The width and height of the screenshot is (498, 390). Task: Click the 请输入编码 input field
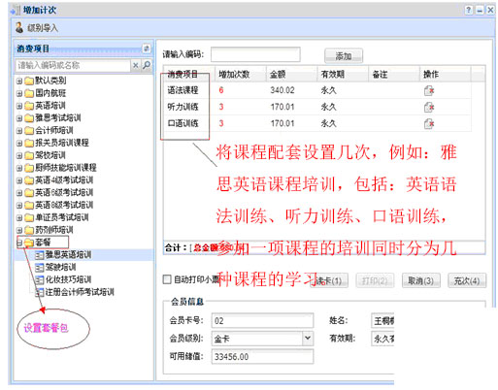[255, 54]
